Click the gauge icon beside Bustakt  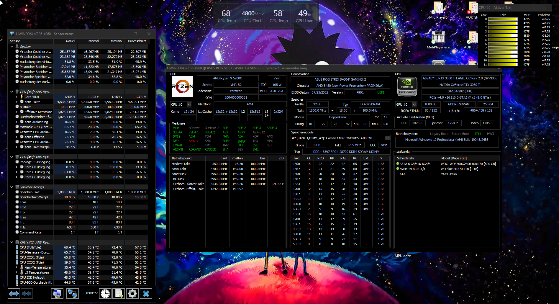coord(17,107)
